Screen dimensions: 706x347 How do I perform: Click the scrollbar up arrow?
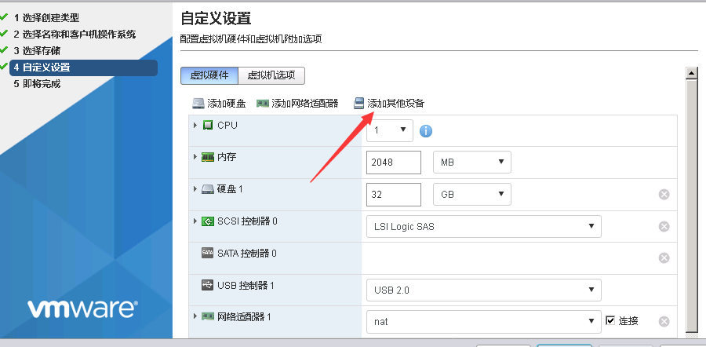[691, 73]
